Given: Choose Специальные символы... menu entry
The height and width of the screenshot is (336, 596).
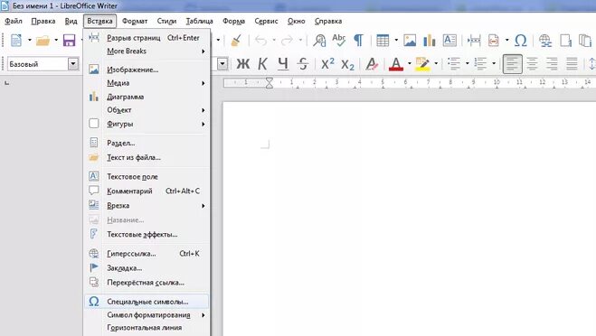Looking at the screenshot, I should click(x=147, y=302).
